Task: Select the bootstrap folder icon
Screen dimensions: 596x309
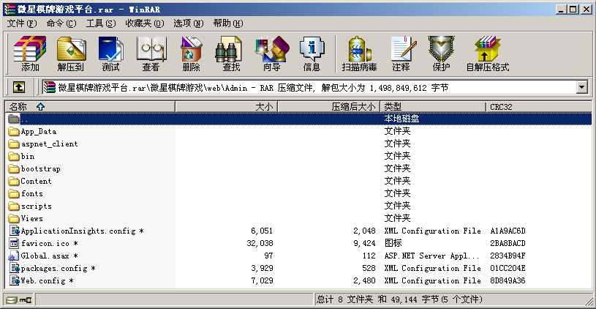Action: click(x=14, y=169)
